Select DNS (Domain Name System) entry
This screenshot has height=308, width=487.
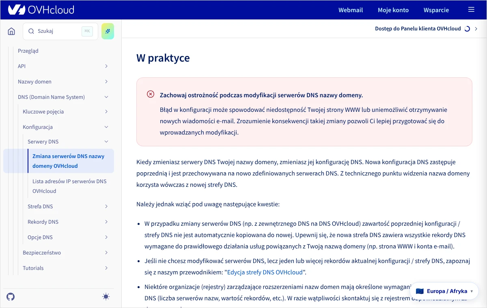tap(51, 97)
